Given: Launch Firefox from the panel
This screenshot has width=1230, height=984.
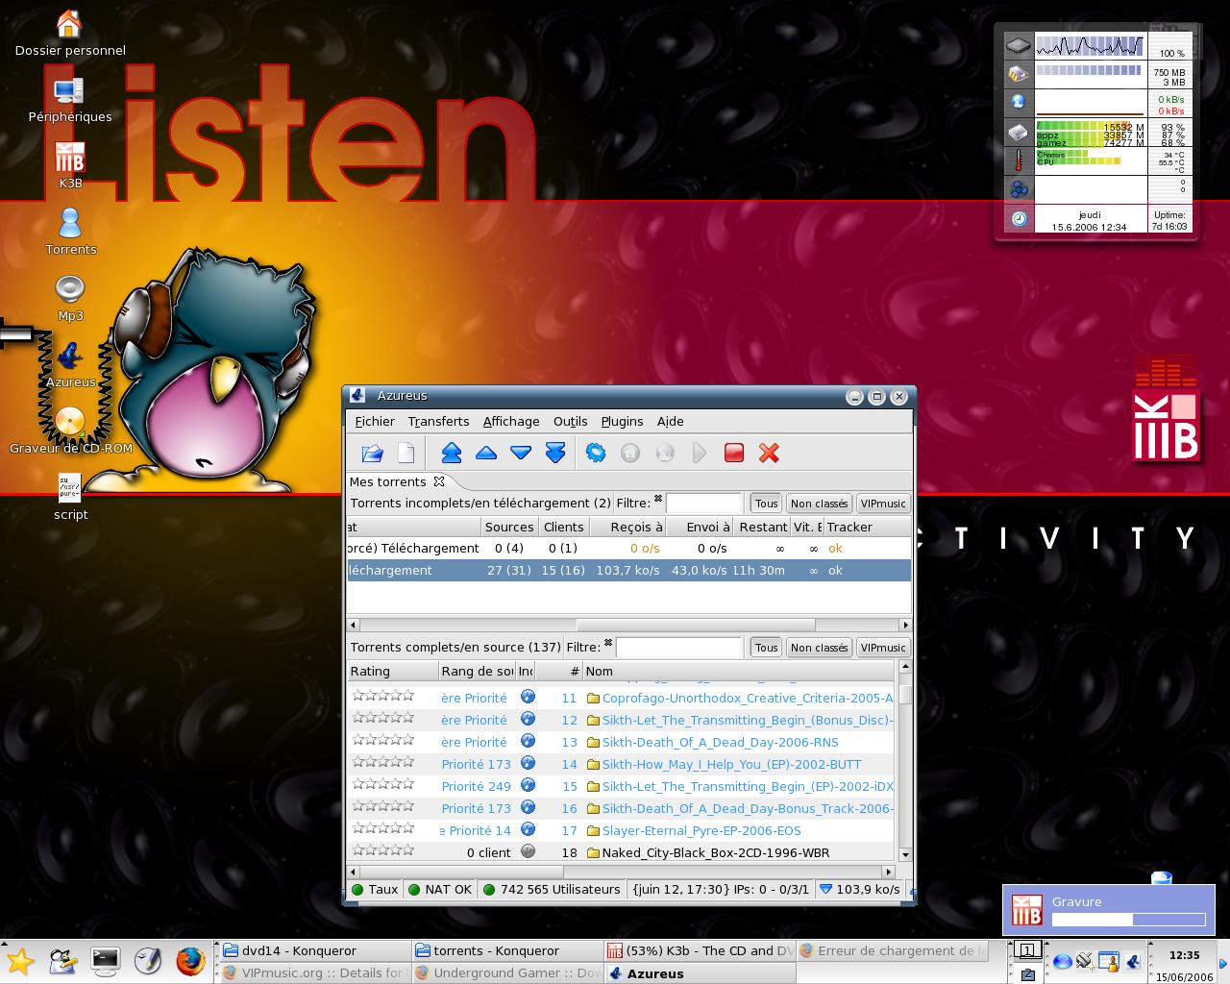Looking at the screenshot, I should [x=190, y=960].
